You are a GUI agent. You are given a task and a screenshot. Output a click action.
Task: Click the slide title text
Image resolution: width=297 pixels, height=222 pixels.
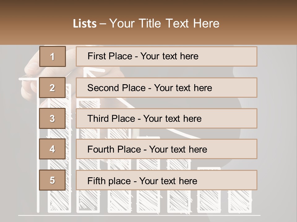click(x=146, y=23)
